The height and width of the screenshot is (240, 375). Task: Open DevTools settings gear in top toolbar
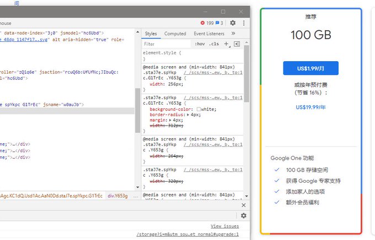coord(233,23)
